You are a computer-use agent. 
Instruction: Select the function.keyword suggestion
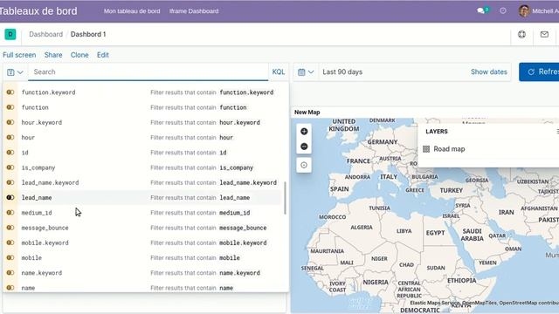pyautogui.click(x=143, y=92)
